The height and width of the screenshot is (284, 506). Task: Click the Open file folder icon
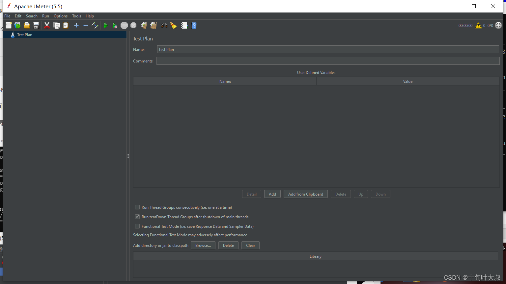coord(27,25)
